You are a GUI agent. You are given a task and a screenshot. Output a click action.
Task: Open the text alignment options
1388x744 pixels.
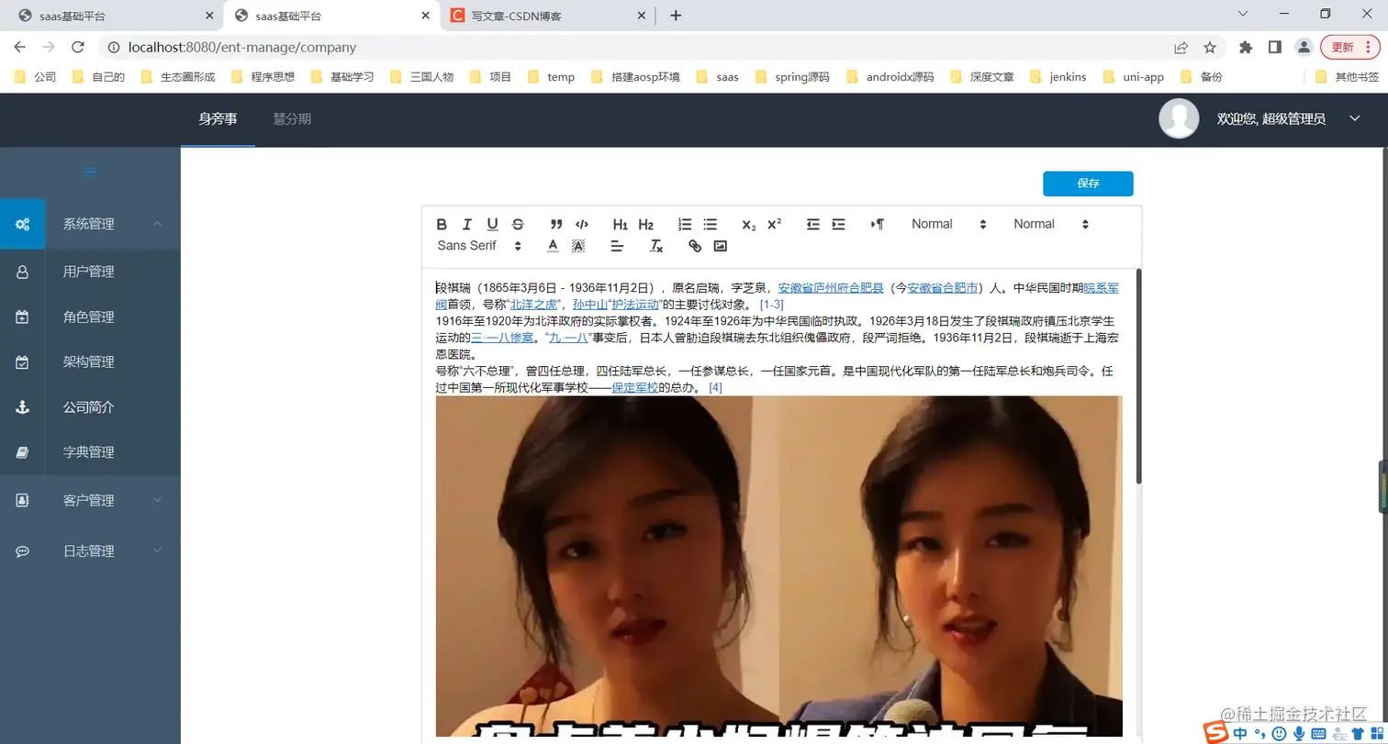(617, 246)
